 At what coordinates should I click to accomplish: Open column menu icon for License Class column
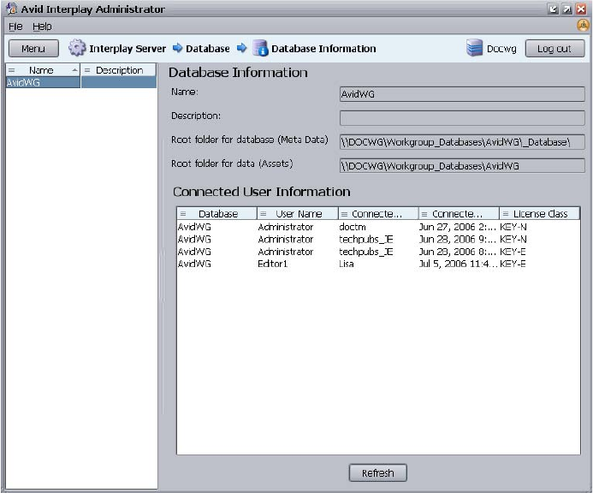506,214
